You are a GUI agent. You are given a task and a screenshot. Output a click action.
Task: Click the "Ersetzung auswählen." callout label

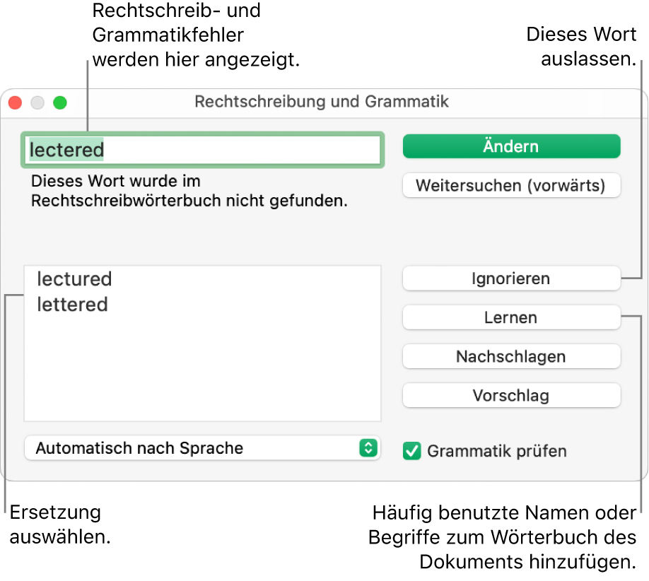(59, 524)
